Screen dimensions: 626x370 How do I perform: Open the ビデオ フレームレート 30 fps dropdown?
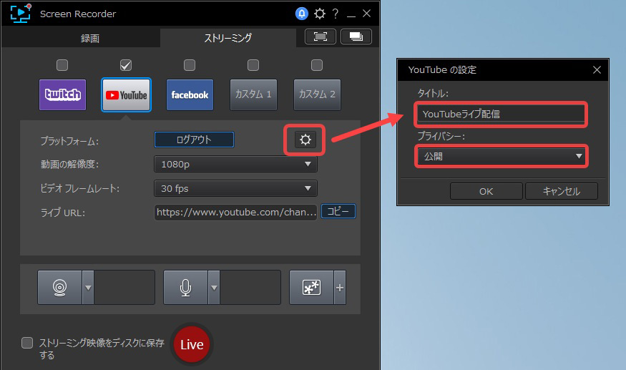click(235, 189)
